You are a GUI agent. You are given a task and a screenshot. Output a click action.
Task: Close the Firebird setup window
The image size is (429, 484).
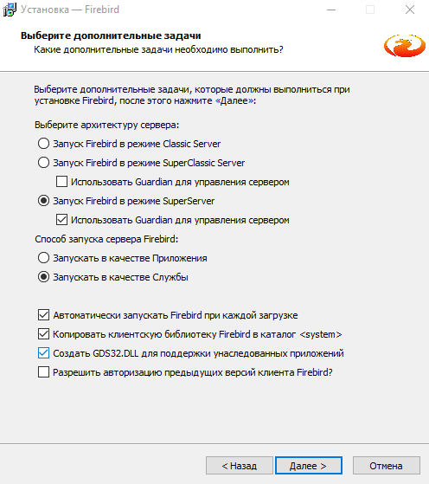pos(410,10)
